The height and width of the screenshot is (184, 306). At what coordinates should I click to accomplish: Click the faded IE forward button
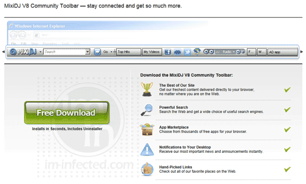22,35
